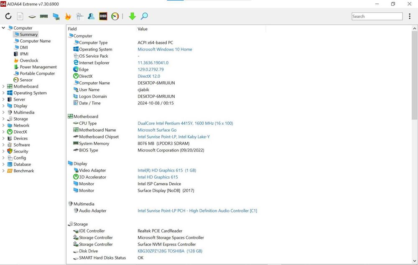Click the scrollbar up arrow
Viewport: 418px width, 265px height.
415,28
